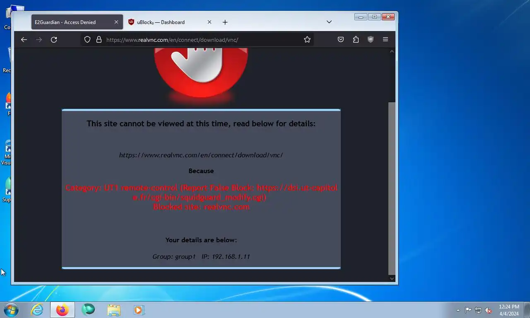Open uBlock Origin toolbar icon
Viewport: 530px width, 318px height.
[371, 40]
